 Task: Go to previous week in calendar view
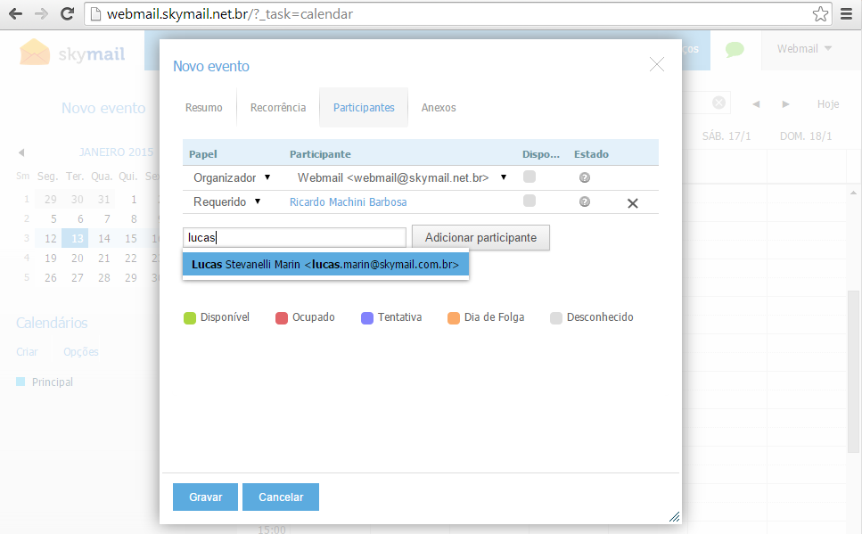click(x=757, y=104)
